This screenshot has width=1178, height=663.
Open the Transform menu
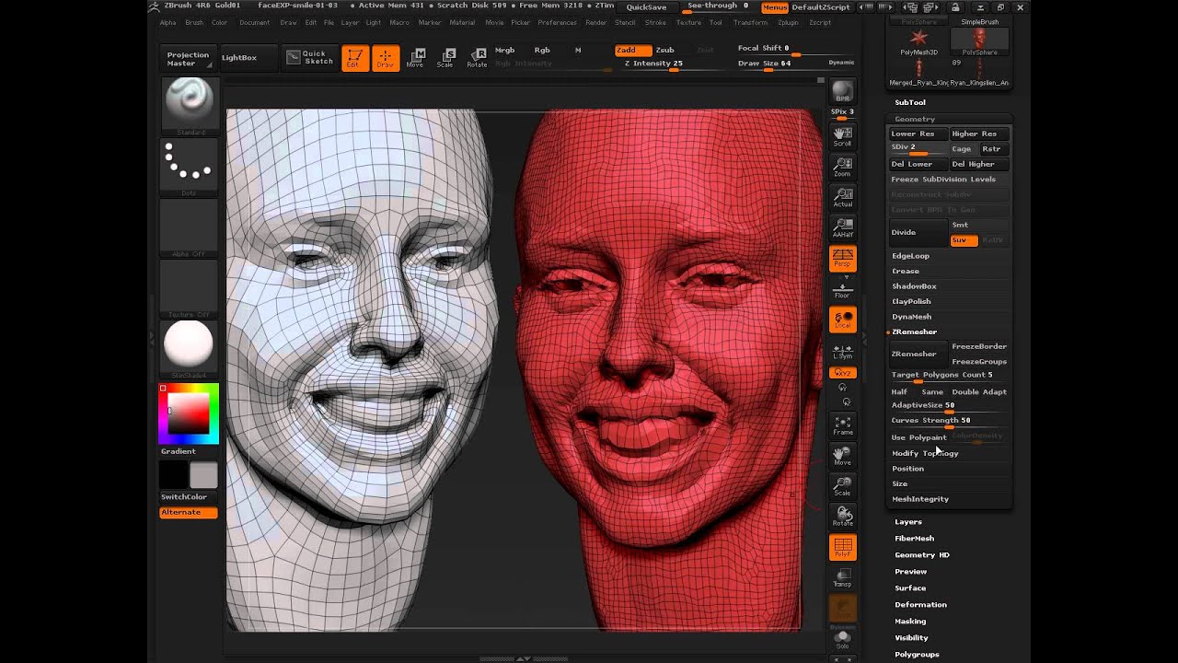coord(750,22)
